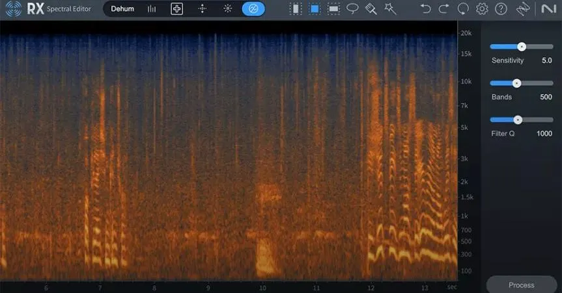
Task: Open the settings gear
Action: tap(482, 9)
